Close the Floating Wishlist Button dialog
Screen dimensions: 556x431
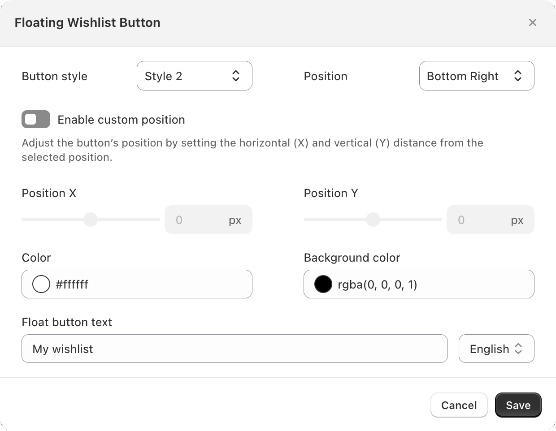coord(532,22)
